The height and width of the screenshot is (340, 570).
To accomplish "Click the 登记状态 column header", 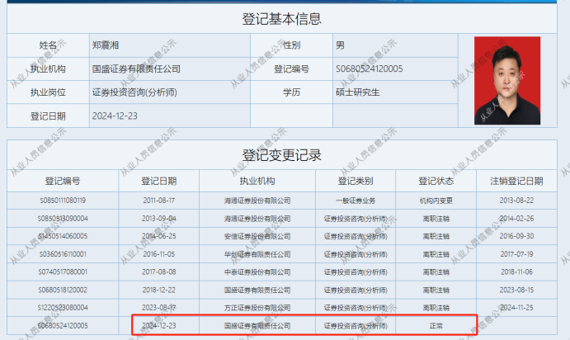I will point(436,181).
